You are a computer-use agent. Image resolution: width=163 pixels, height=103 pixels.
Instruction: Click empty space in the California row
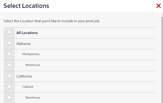coord(94,76)
